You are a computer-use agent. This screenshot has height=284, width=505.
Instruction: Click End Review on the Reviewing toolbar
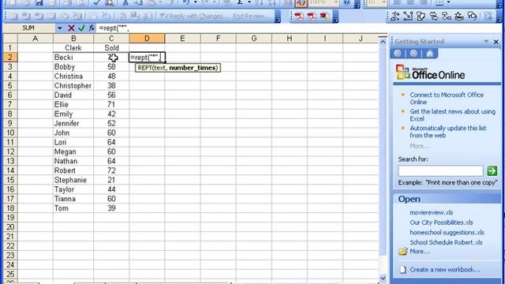tap(252, 16)
